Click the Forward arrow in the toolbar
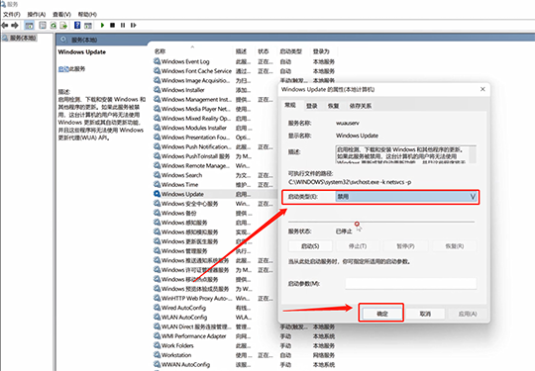 [x=15, y=25]
